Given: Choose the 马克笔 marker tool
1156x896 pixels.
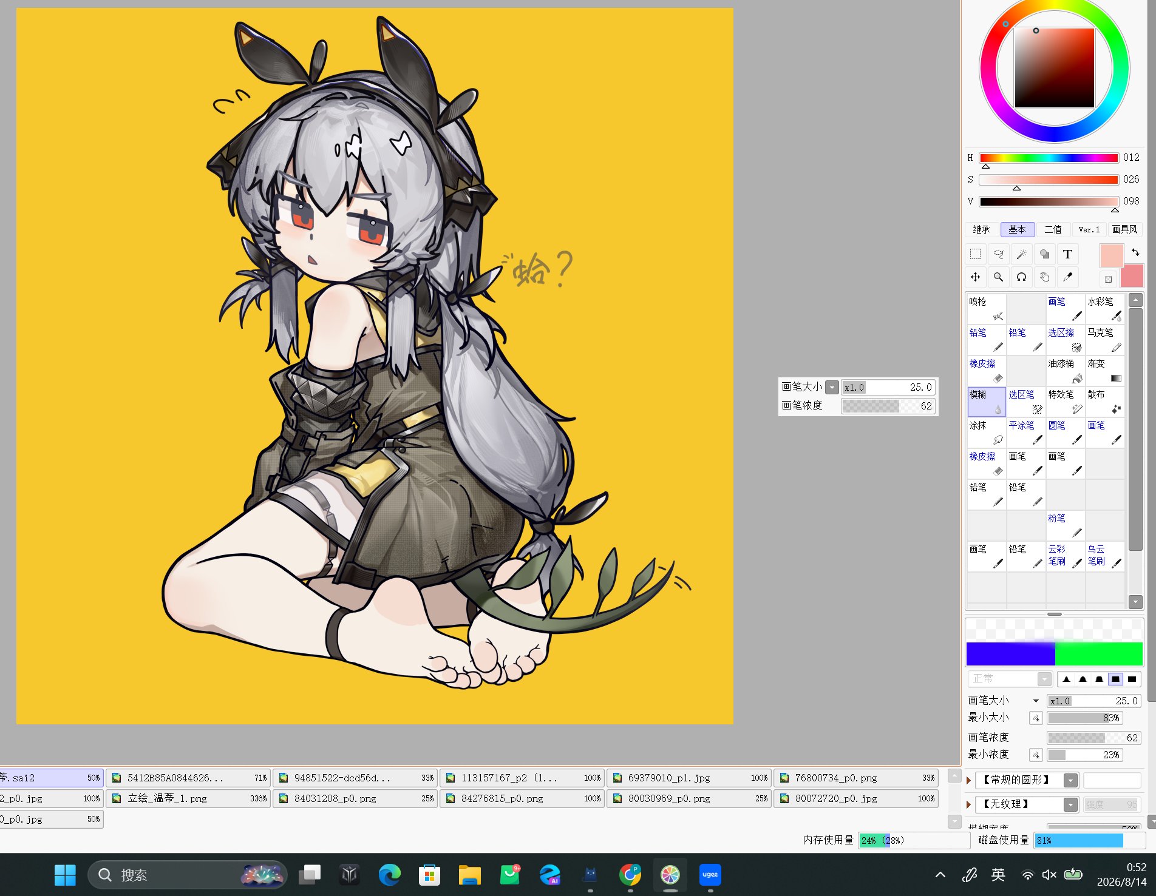Looking at the screenshot, I should [x=1105, y=340].
